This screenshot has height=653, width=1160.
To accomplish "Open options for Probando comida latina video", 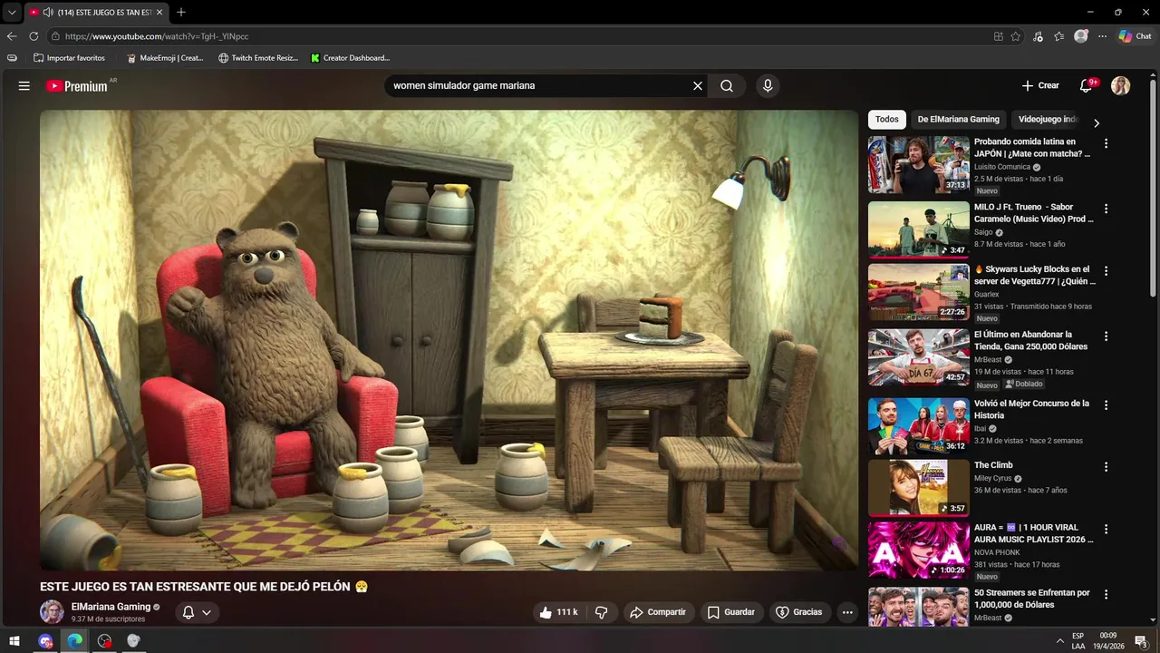I will point(1106,143).
